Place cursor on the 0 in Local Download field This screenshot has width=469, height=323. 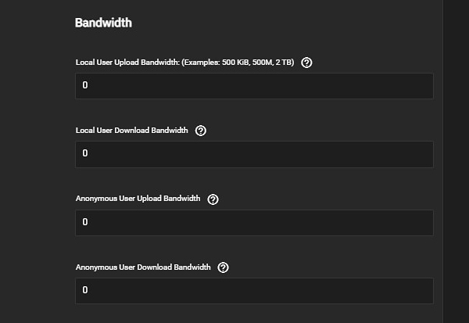(84, 154)
